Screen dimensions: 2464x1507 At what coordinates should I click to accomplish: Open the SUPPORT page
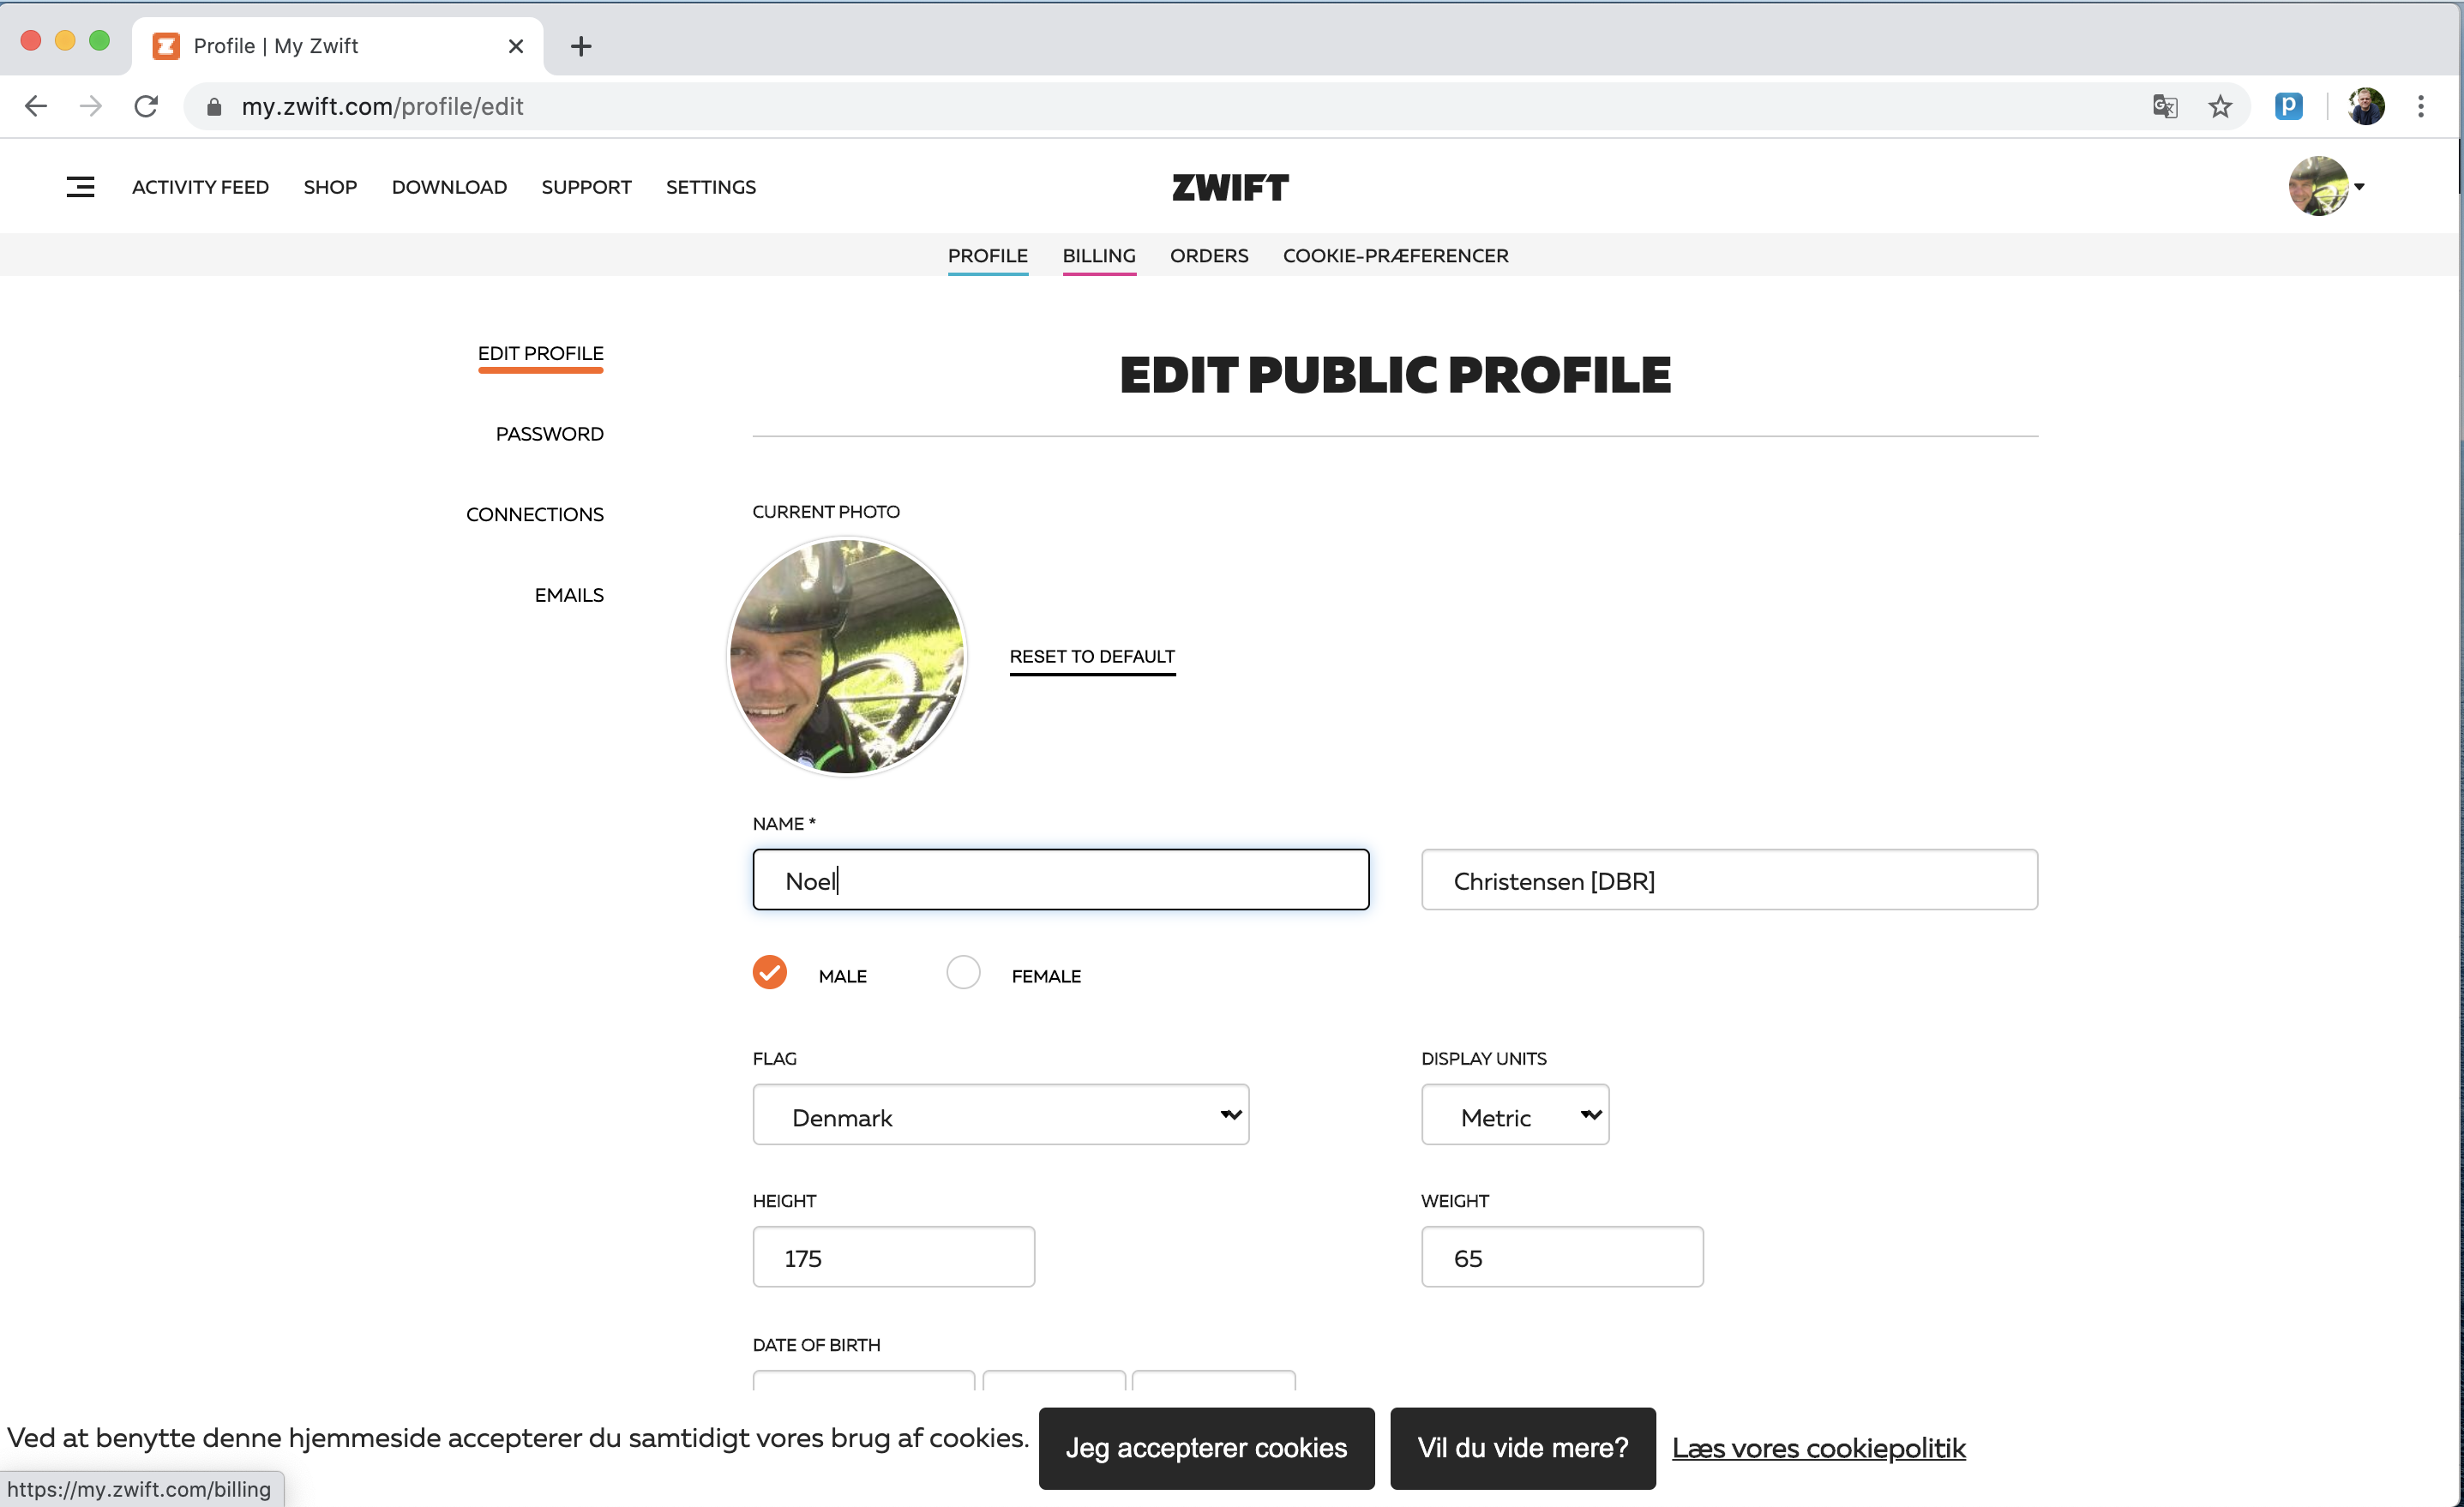click(x=586, y=187)
